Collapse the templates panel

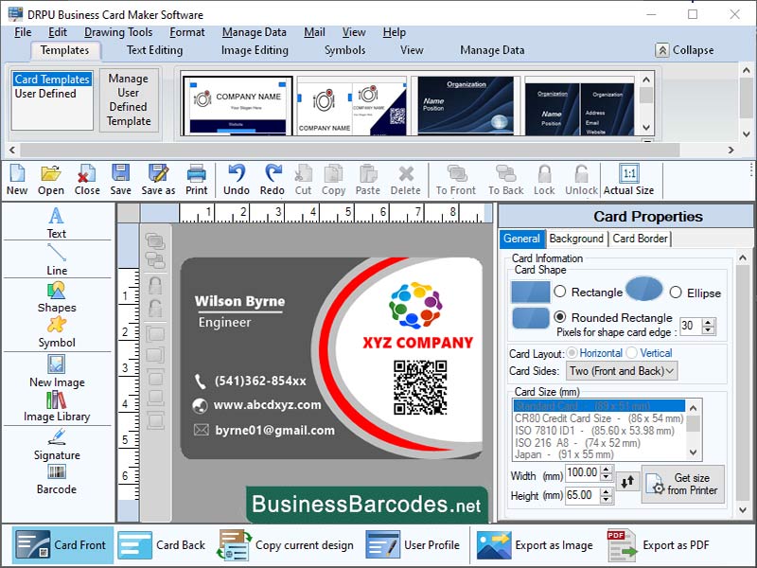point(691,50)
